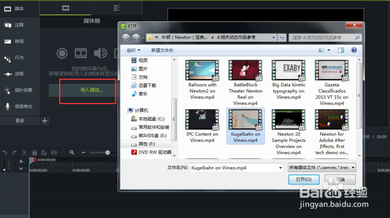Open the 指针效果 (Cursor effects) sidebar tab

pyautogui.click(x=19, y=90)
